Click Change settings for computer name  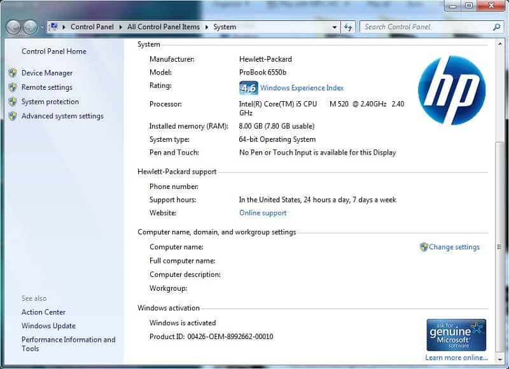click(454, 247)
